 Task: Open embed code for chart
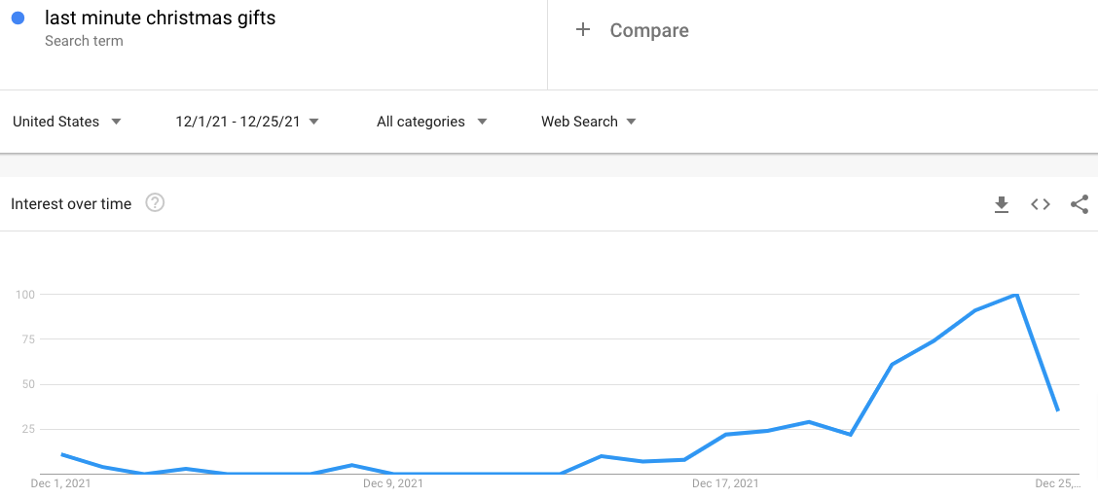tap(1041, 204)
